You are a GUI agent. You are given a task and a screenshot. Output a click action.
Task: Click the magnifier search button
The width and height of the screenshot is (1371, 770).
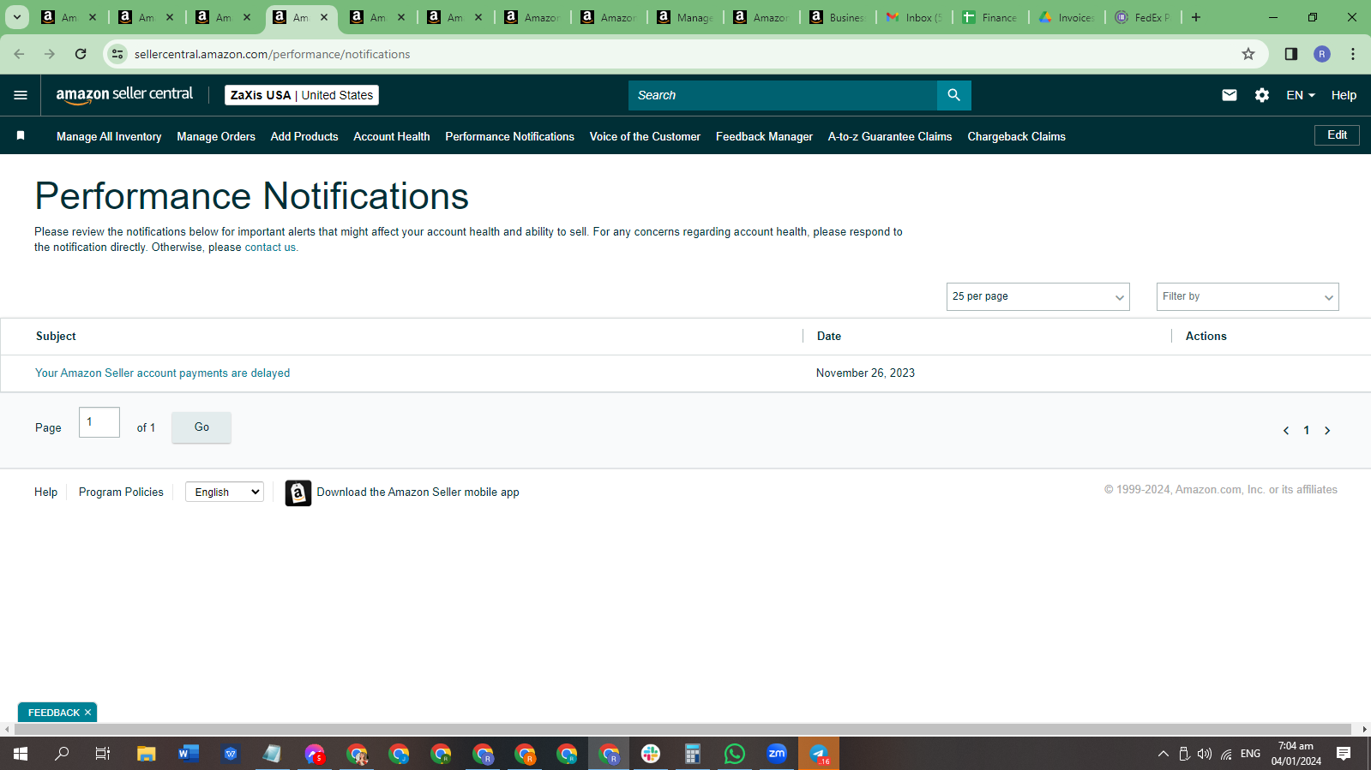pos(953,95)
